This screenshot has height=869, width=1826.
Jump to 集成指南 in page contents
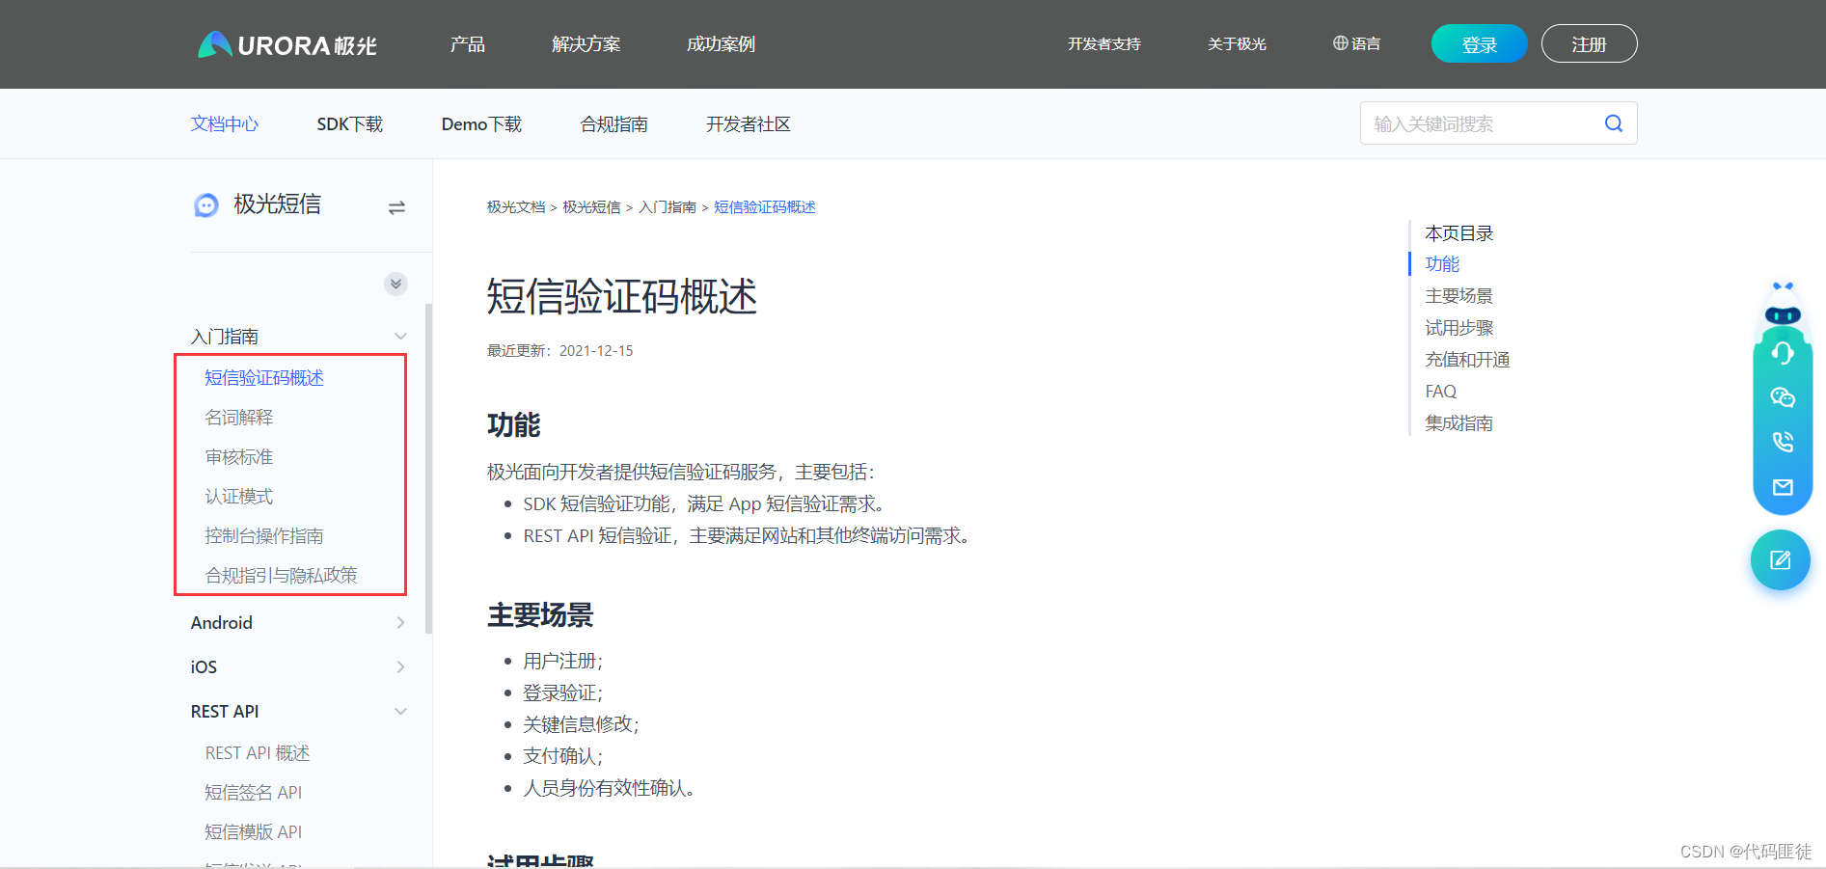pos(1458,423)
